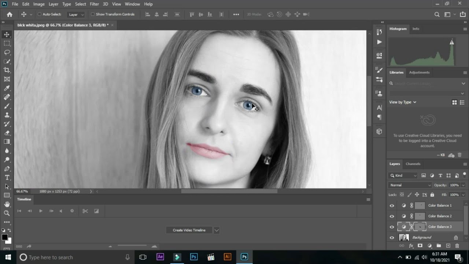Open the Paragraph panel icon

click(x=379, y=117)
